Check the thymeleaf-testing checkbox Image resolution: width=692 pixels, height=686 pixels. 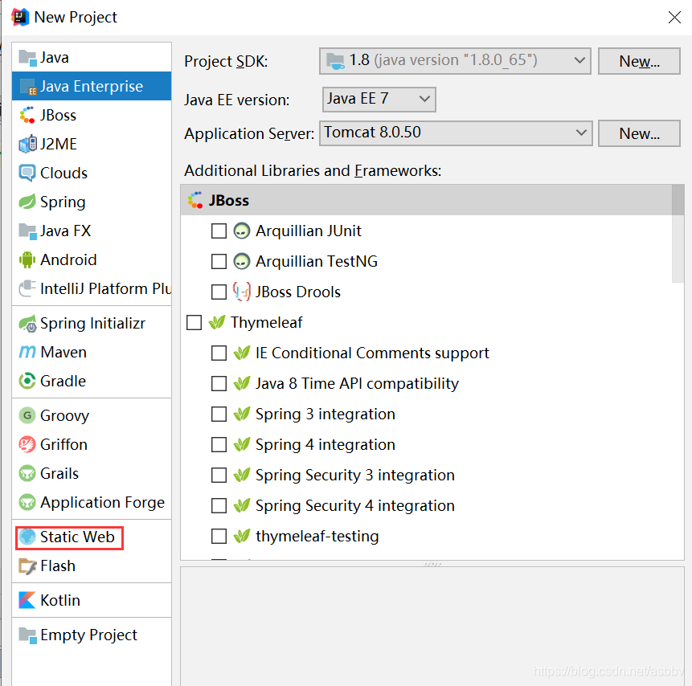click(x=219, y=536)
